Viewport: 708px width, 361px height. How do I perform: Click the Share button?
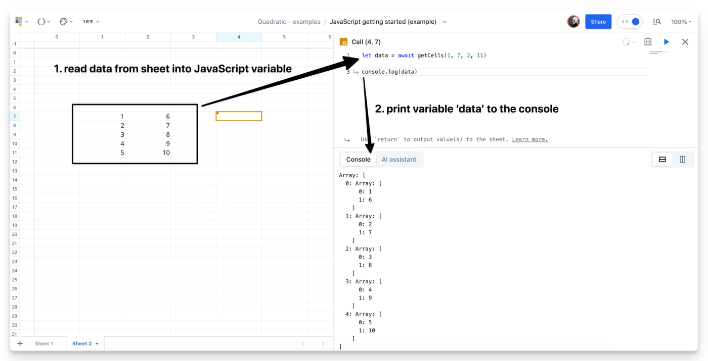tap(598, 21)
